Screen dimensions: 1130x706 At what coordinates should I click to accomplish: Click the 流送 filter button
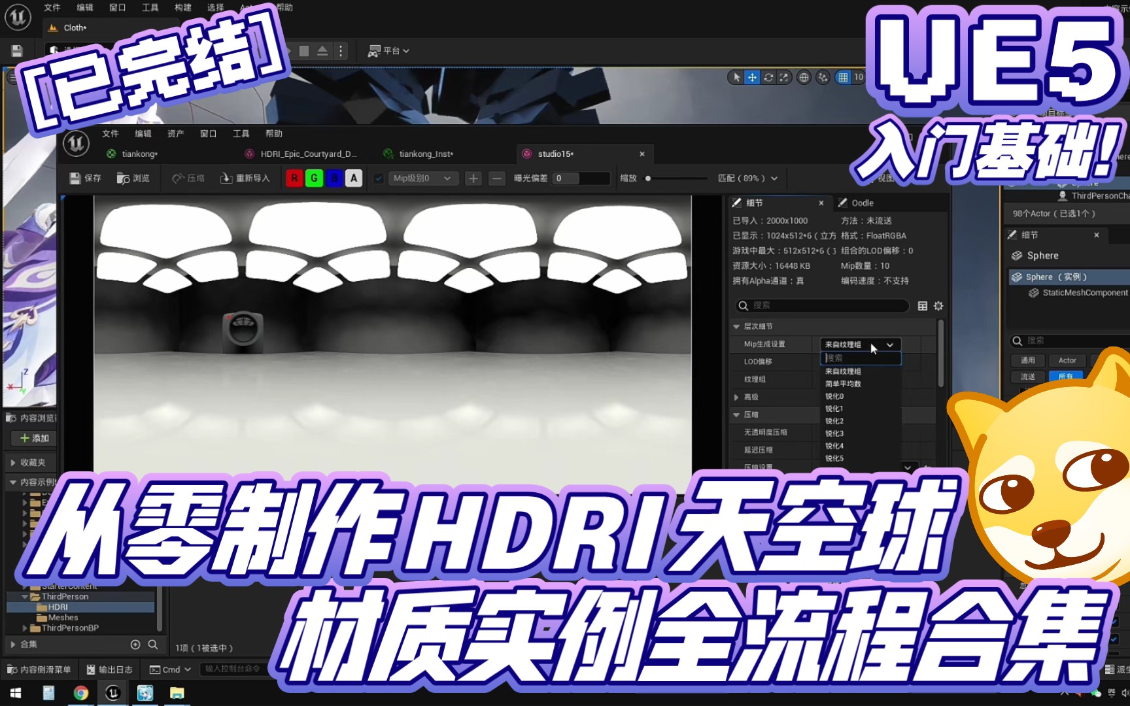[x=1028, y=377]
